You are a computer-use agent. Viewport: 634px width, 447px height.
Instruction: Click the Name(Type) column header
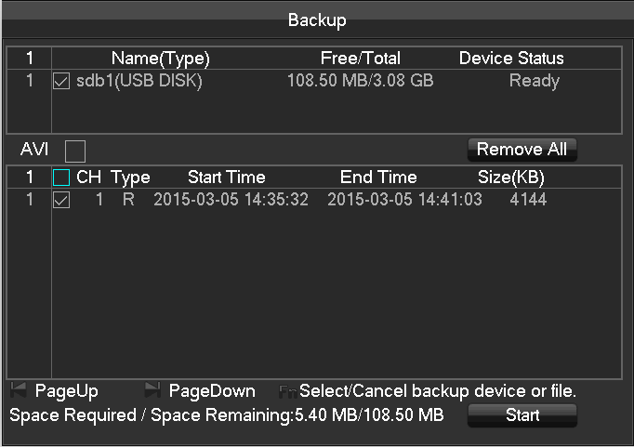point(161,59)
